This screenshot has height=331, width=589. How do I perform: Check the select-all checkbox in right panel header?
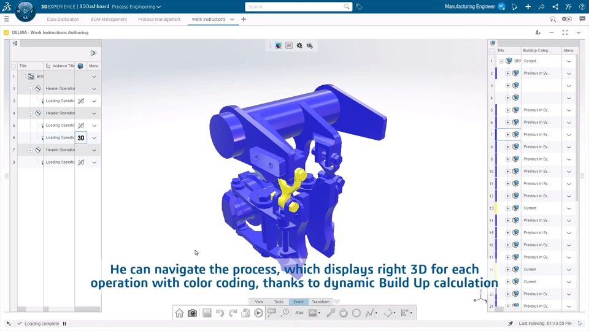[491, 51]
